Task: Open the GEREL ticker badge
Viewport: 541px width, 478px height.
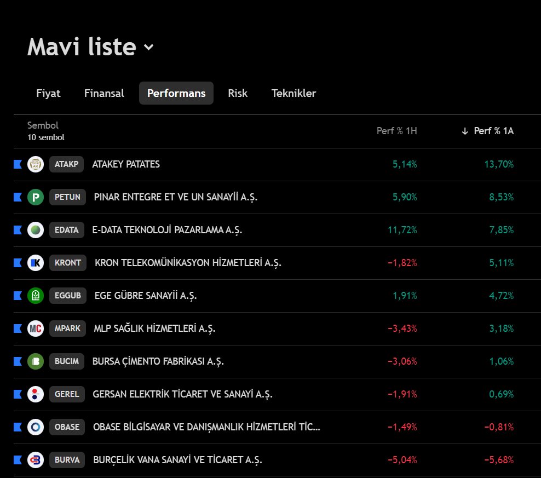Action: [x=67, y=394]
